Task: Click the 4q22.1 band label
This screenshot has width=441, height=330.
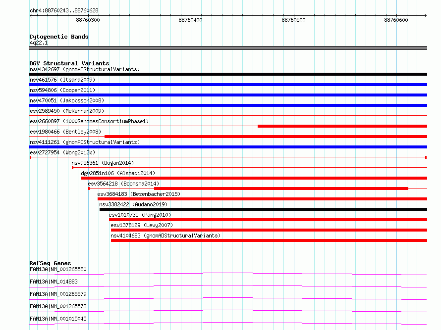Action: coord(39,43)
